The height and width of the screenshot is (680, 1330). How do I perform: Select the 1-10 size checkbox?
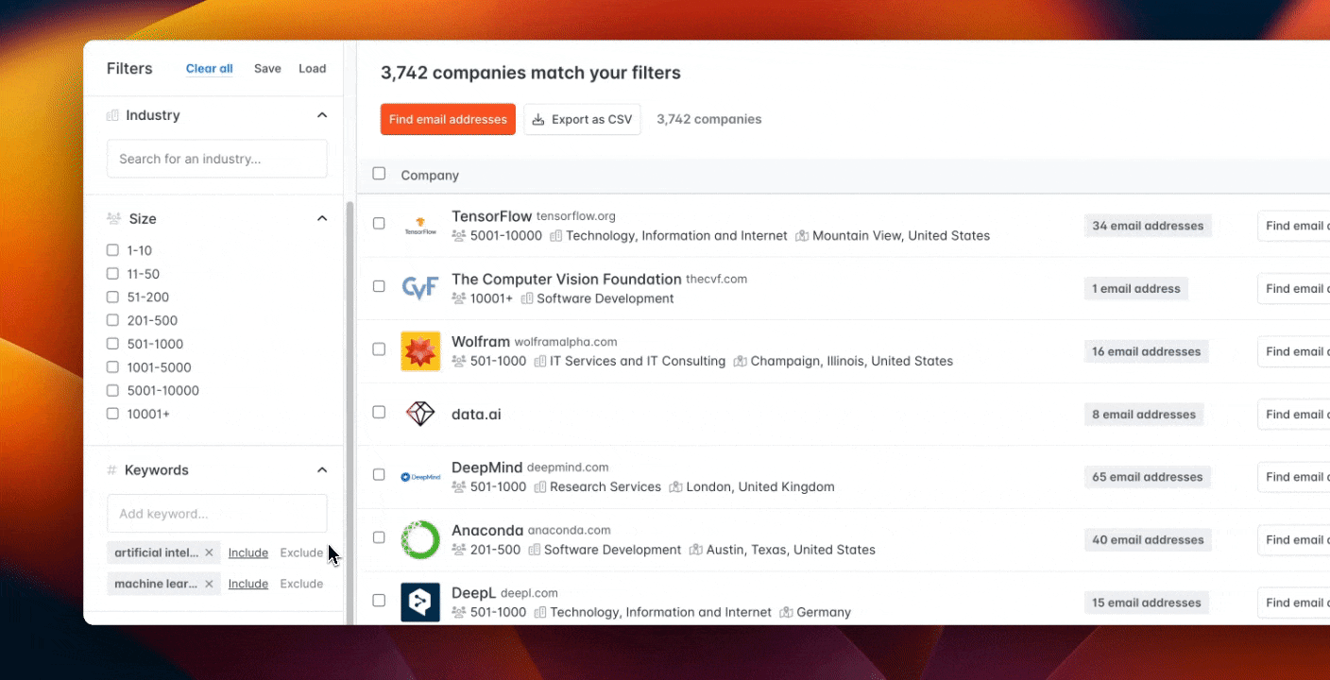pos(112,250)
